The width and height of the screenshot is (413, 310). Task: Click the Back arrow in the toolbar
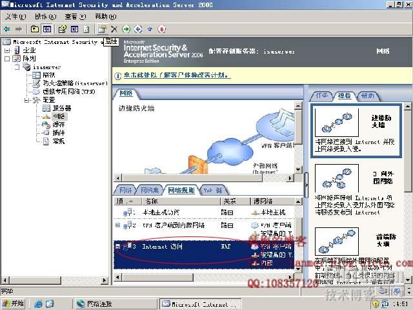pos(7,28)
